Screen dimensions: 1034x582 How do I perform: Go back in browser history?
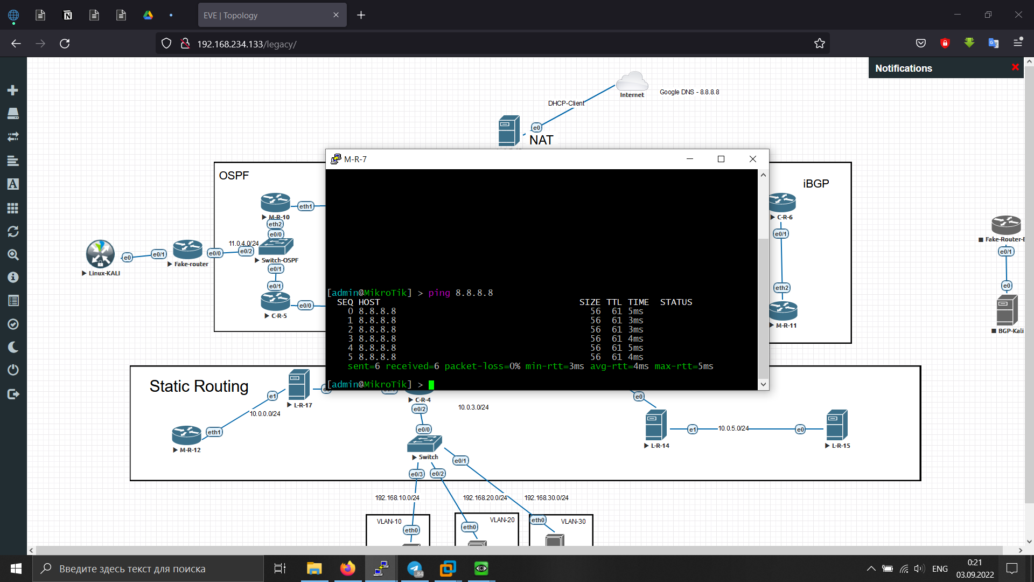[16, 44]
